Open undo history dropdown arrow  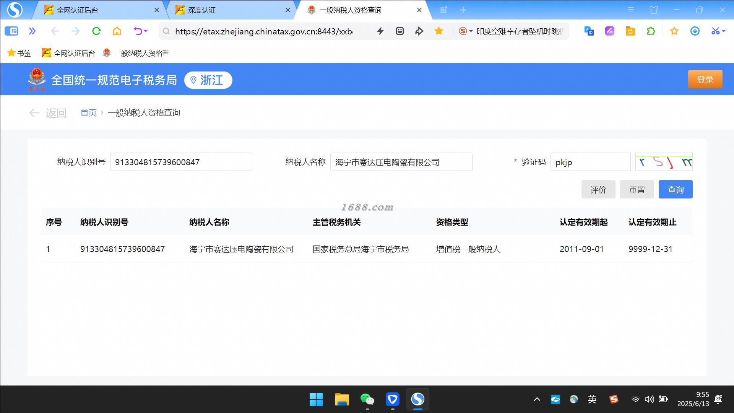[x=146, y=31]
